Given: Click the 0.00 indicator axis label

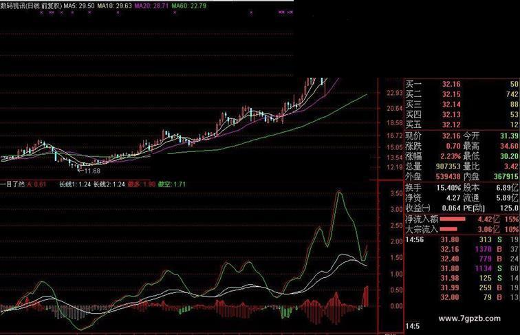Looking at the screenshot, I should click(x=397, y=306).
